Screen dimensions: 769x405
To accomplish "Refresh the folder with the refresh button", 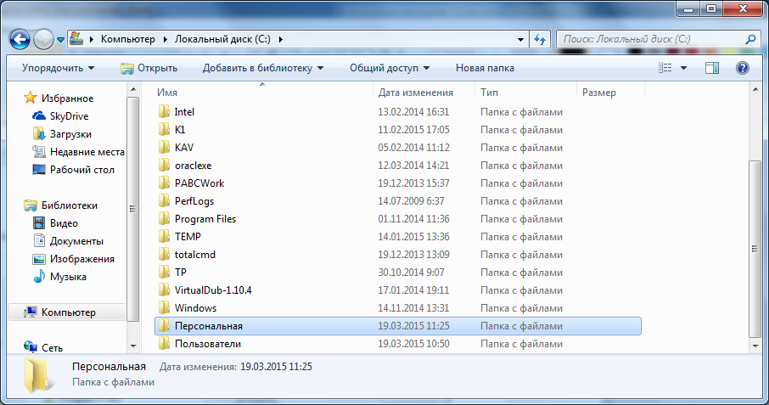I will [540, 39].
